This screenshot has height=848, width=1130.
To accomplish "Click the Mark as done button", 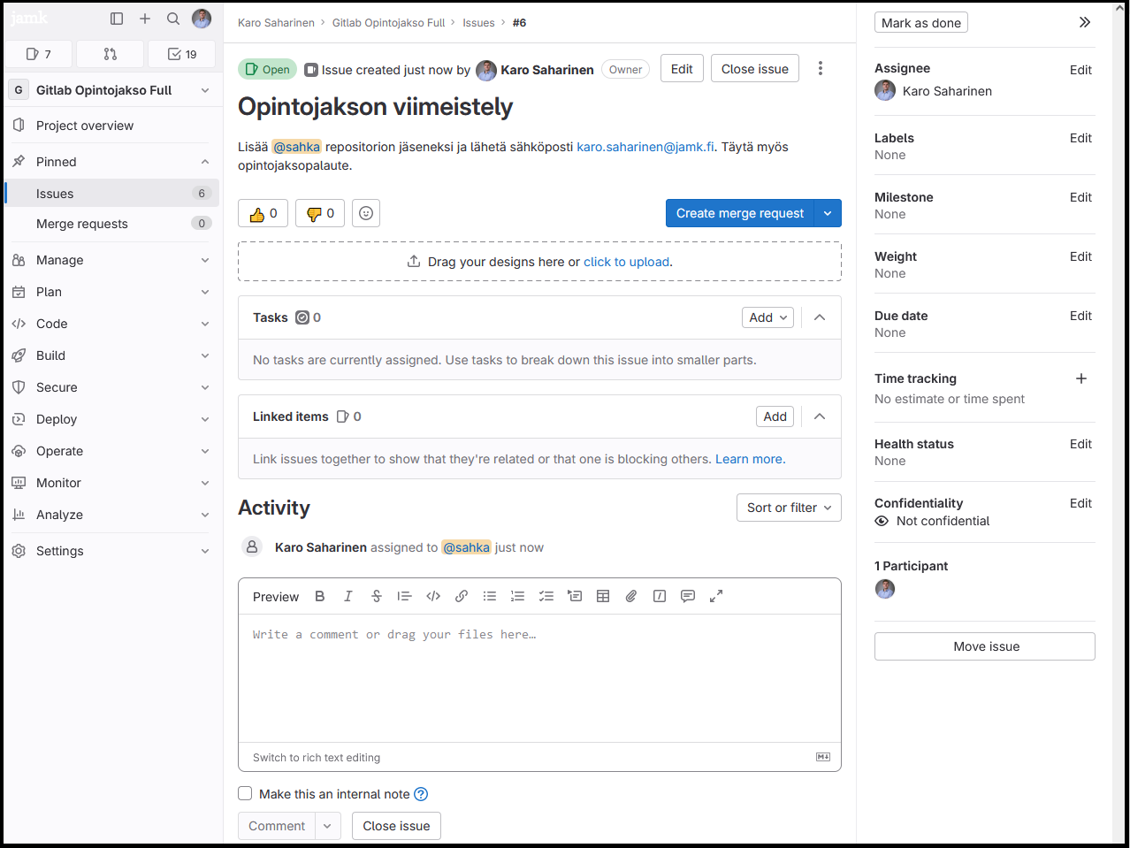I will click(x=920, y=23).
